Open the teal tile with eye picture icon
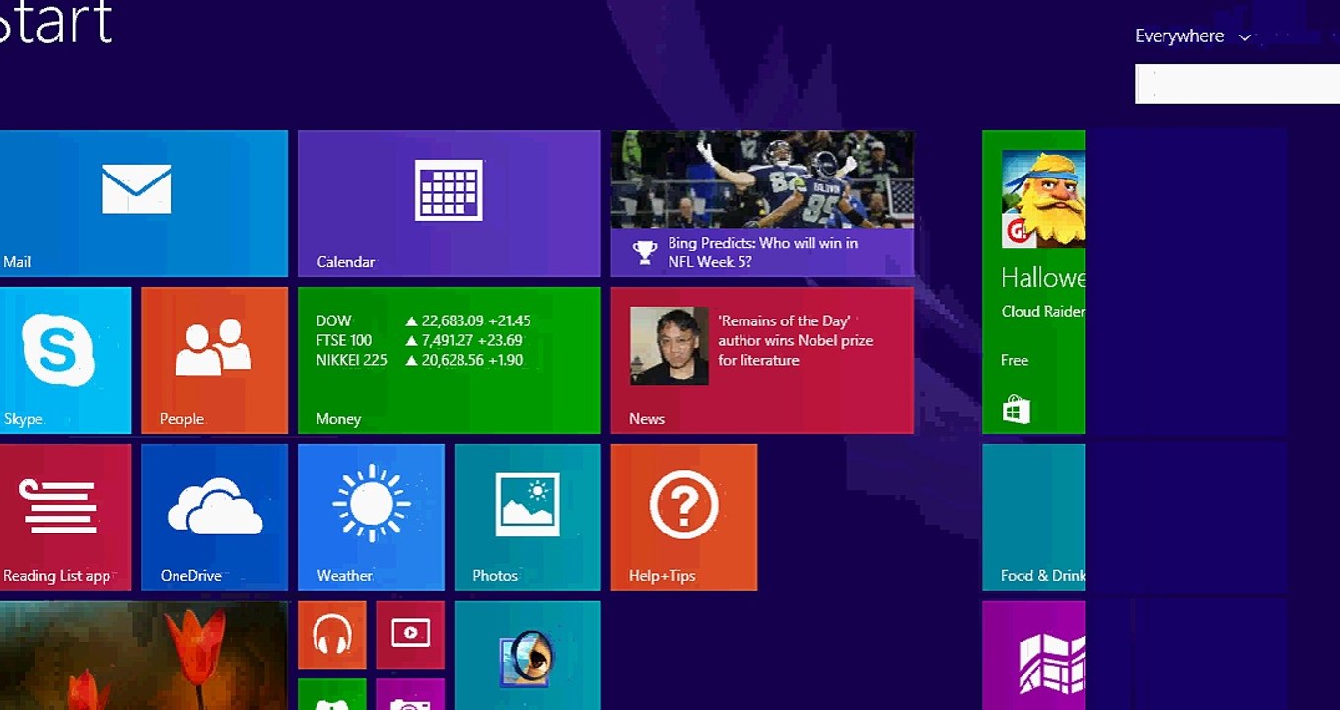1340x710 pixels. [528, 656]
